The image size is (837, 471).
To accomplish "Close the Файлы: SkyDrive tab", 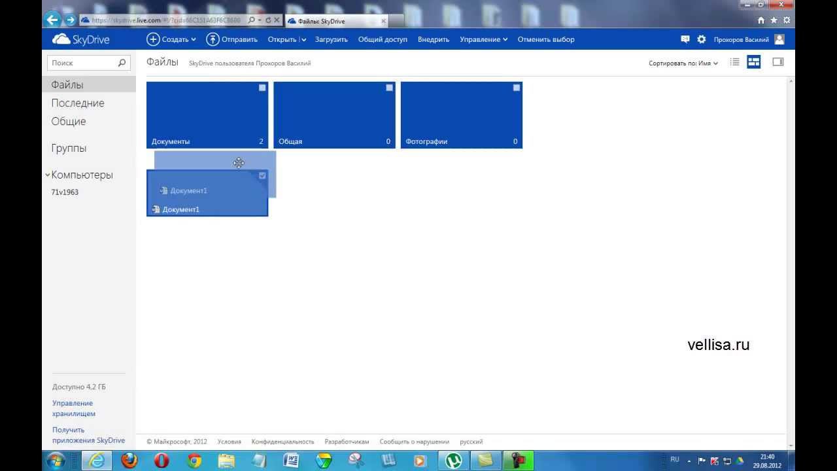I will point(383,21).
